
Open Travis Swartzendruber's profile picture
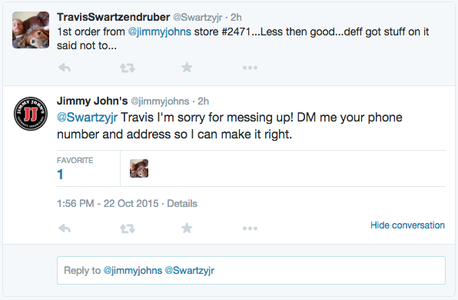[31, 30]
